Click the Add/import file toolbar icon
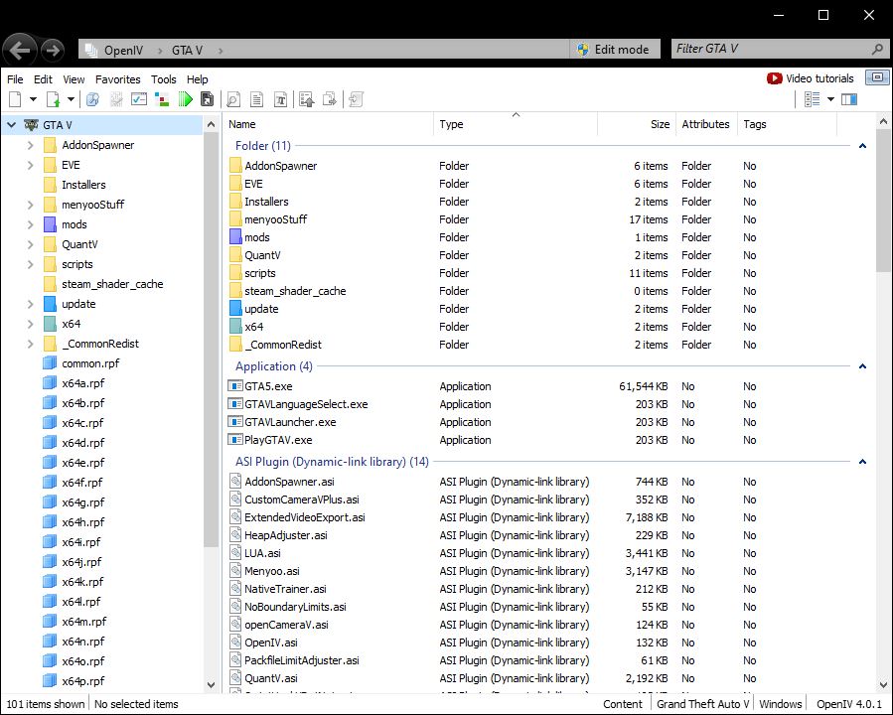Viewport: 893px width, 715px height. [54, 99]
